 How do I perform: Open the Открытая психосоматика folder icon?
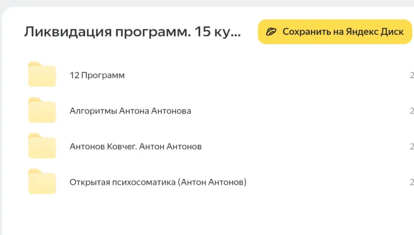42,182
